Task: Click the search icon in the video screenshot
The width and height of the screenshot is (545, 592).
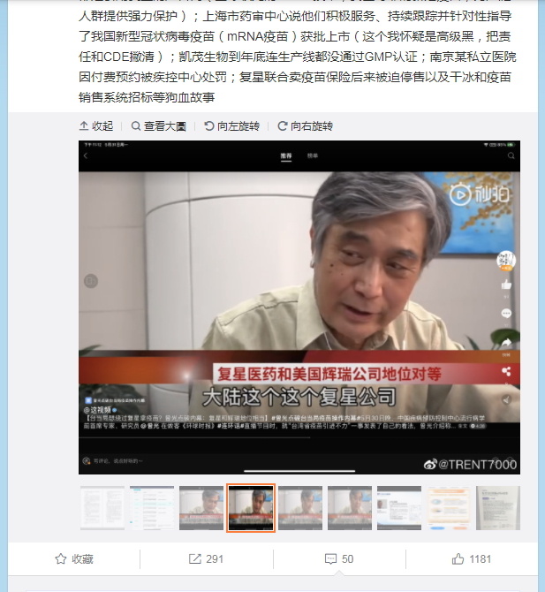Action: pyautogui.click(x=511, y=156)
